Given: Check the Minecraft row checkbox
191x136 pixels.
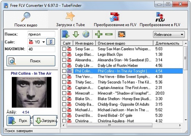Looking at the screenshot, I should coord(64,93).
